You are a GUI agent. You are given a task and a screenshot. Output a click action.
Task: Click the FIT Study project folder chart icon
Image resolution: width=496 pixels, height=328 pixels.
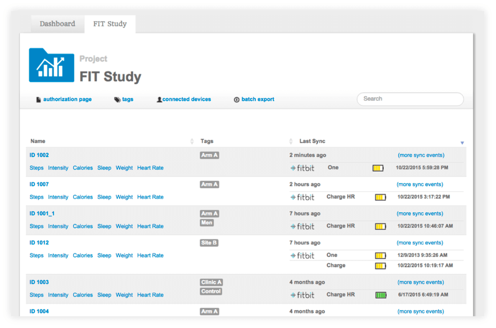pyautogui.click(x=51, y=65)
